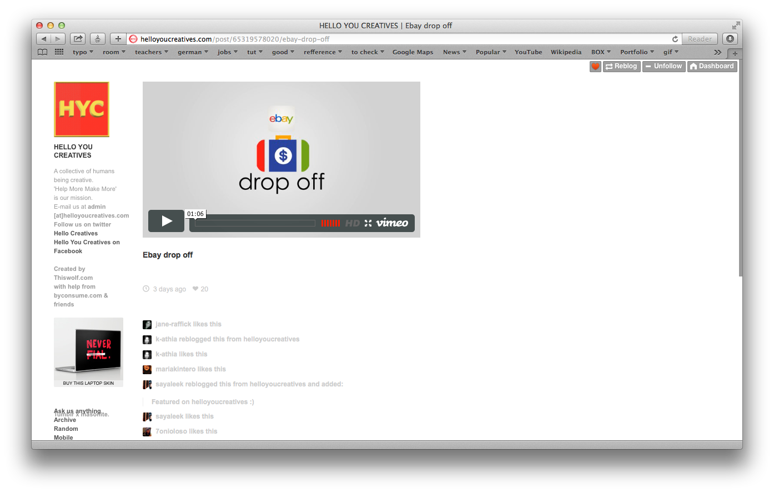
Task: Expand the room bookmarks folder
Action: click(114, 52)
